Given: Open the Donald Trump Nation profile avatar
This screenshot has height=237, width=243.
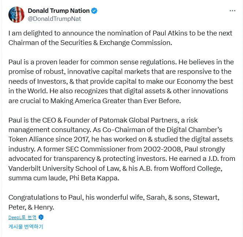Looking at the screenshot, I should pyautogui.click(x=16, y=15).
